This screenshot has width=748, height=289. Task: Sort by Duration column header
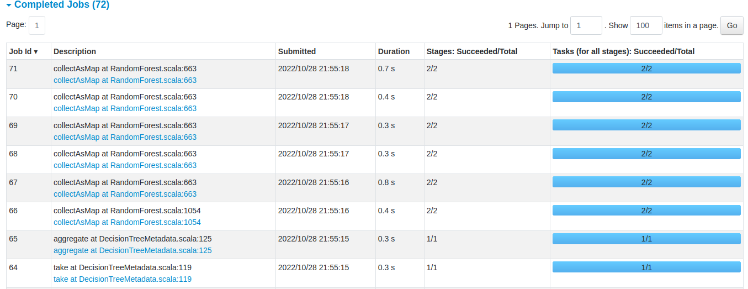(394, 51)
